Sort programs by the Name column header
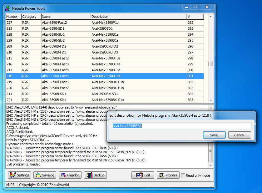Screen dimensions: 262x193 66,17
